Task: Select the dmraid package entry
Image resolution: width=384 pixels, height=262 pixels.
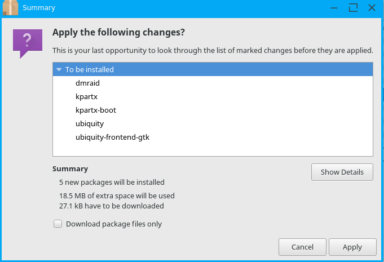Action: point(87,83)
